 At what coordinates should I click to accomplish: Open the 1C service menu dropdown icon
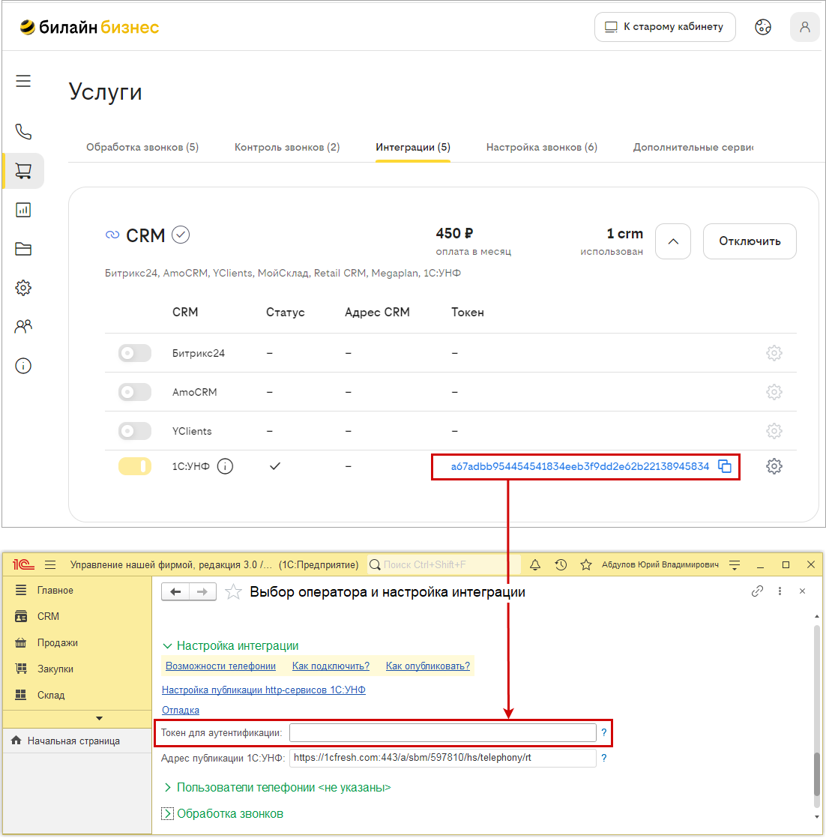coord(735,564)
